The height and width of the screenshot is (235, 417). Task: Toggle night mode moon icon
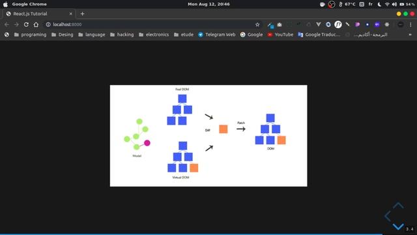(x=379, y=5)
